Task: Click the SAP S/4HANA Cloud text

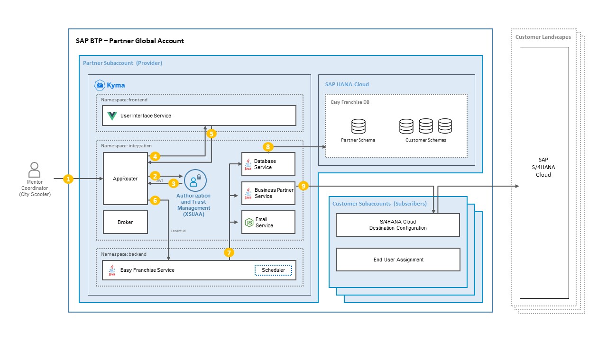Action: pyautogui.click(x=543, y=167)
